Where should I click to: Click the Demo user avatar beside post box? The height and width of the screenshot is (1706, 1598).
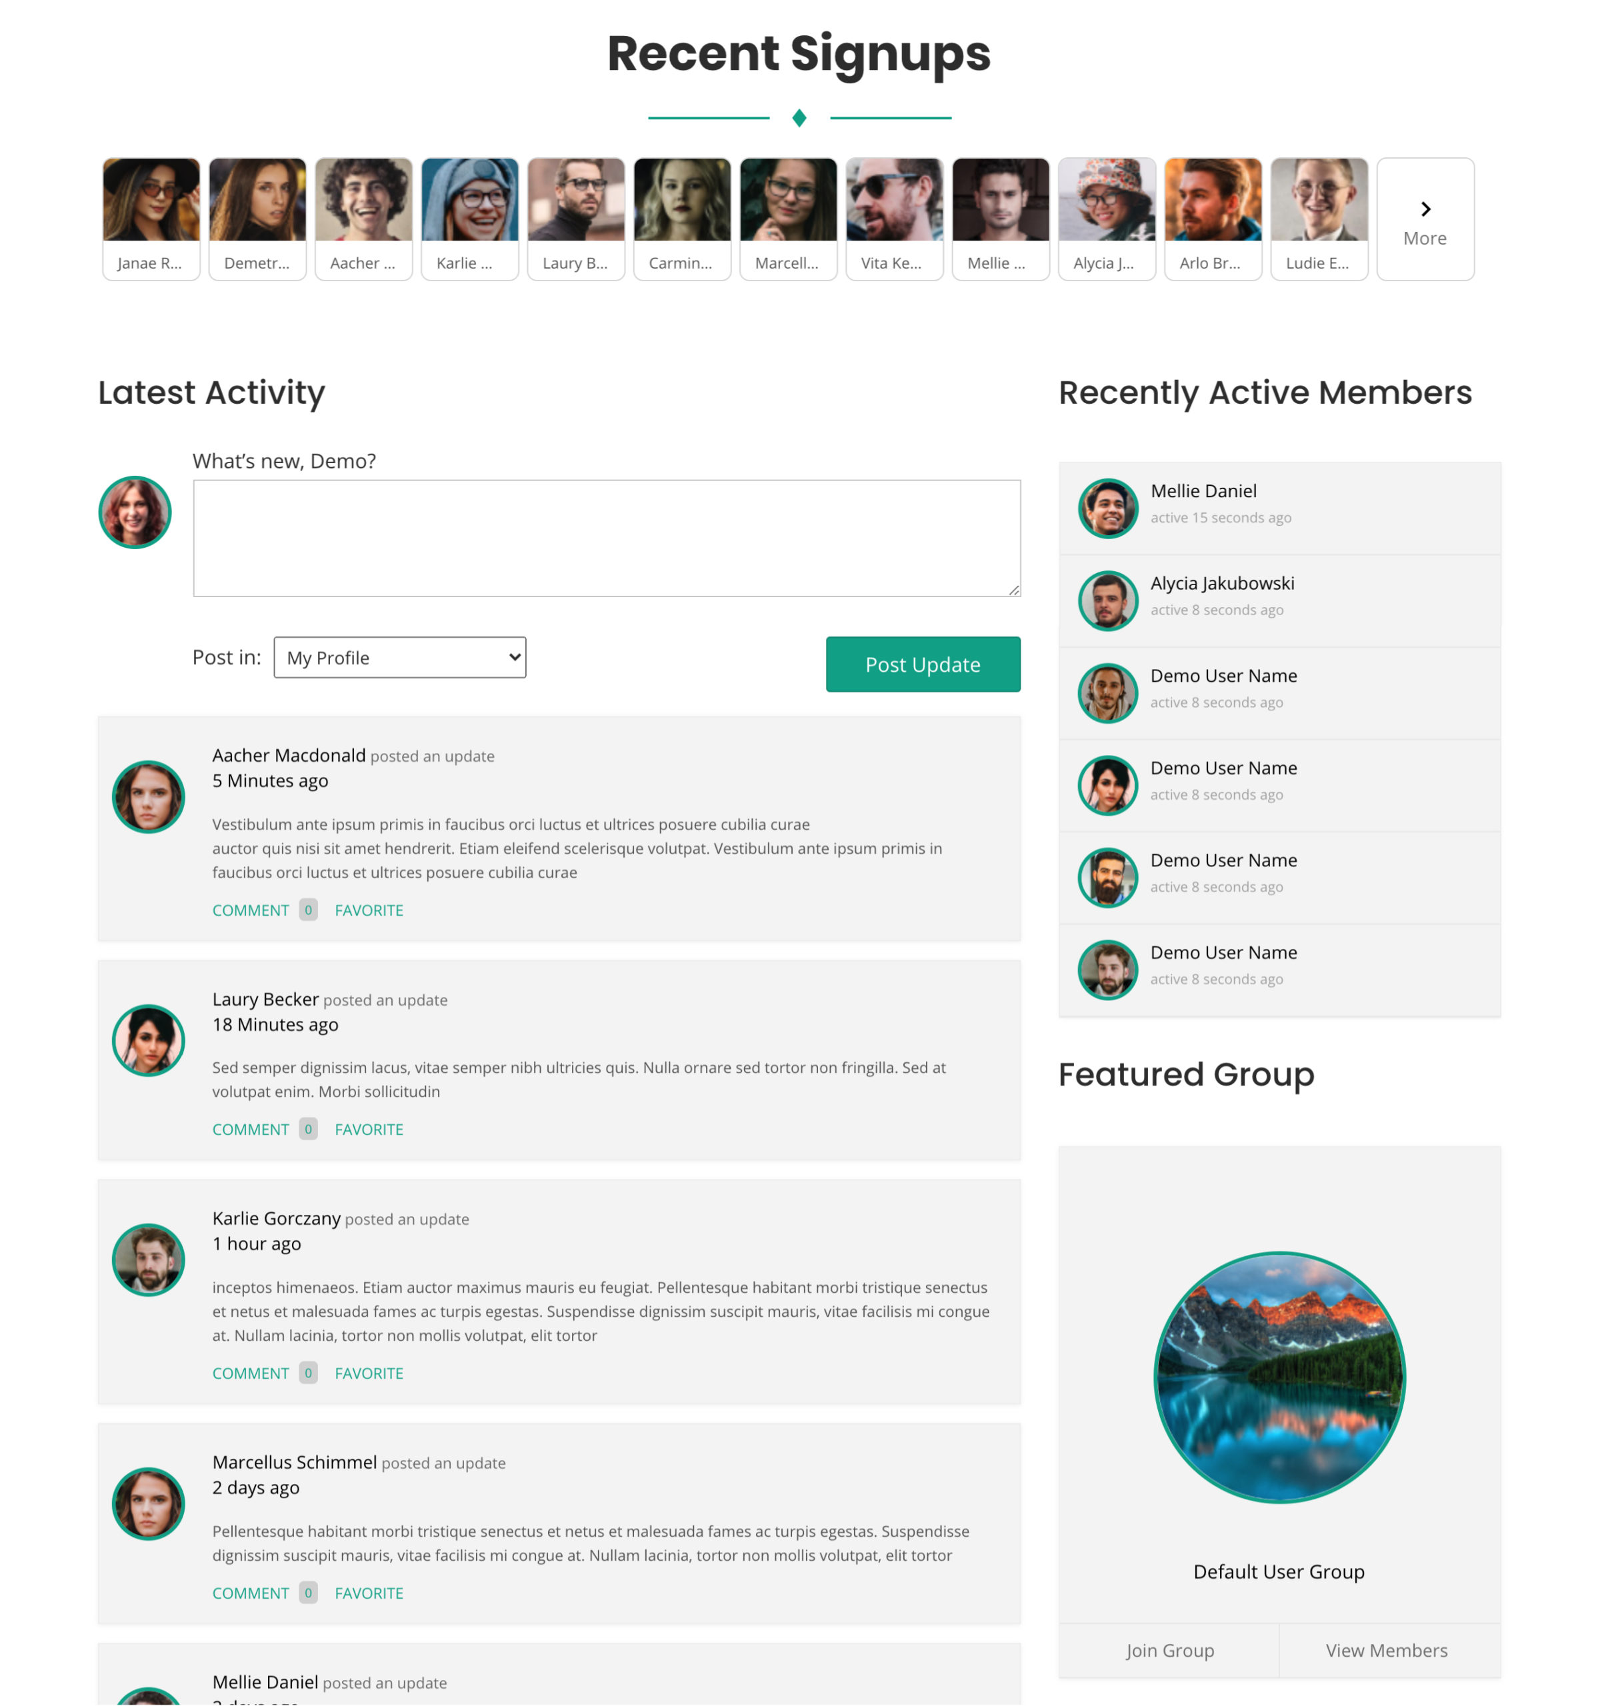[x=135, y=512]
